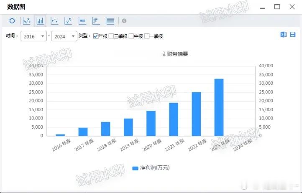
Task: Click the refresh chart icon
Action: point(12,21)
